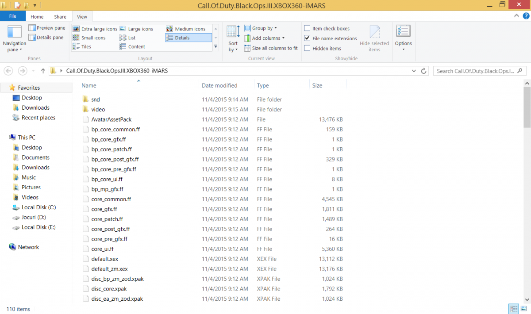Click the search magnifier icon
Viewport: 531px width, 314px height.
tap(520, 71)
